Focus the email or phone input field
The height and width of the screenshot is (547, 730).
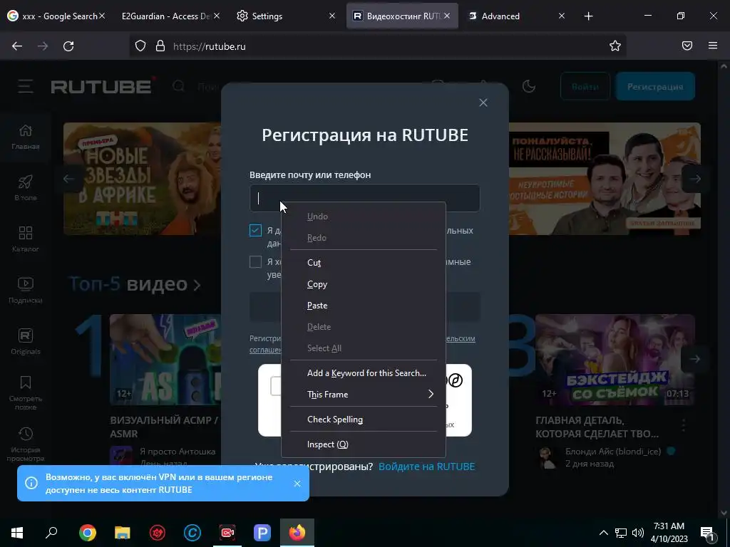[x=364, y=198]
